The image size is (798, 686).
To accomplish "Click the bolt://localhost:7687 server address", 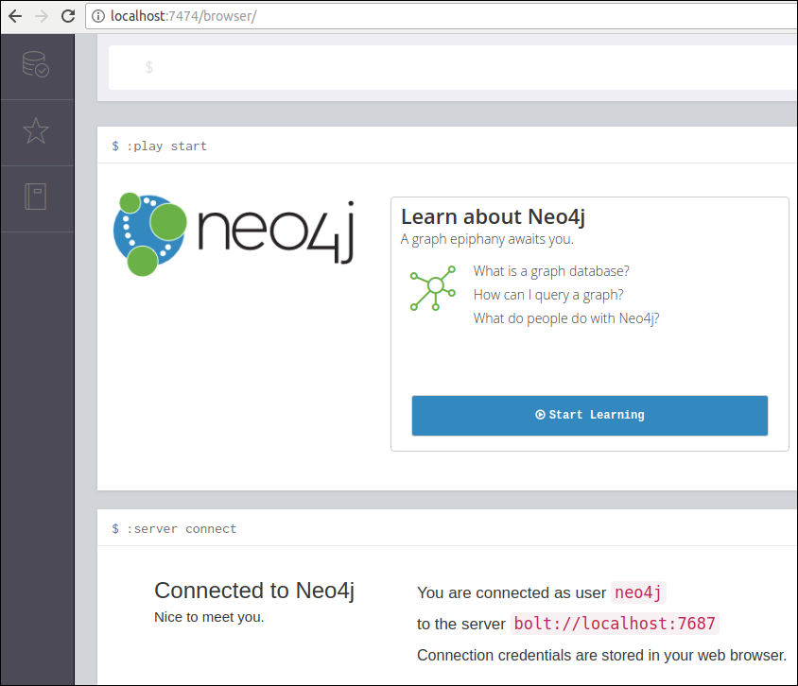I will (x=615, y=624).
